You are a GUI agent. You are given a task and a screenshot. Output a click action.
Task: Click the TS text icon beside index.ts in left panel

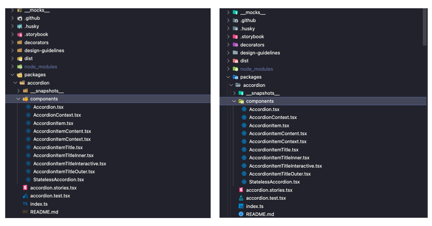pos(25,204)
